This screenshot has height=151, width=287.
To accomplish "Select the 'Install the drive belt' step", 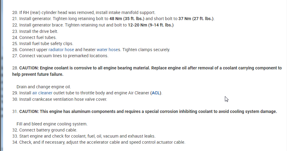I will point(39,31).
